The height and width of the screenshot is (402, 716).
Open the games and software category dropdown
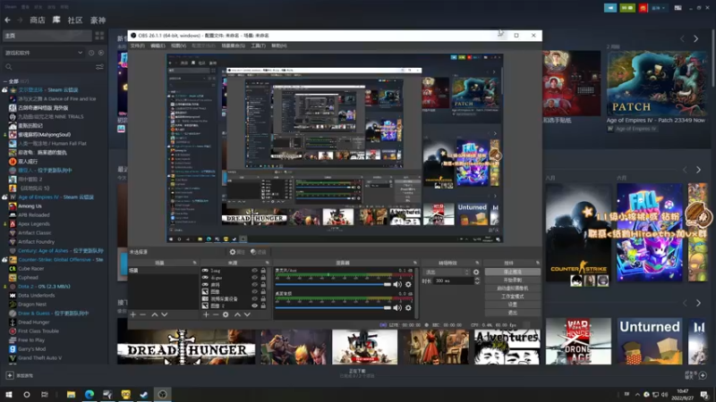point(44,53)
